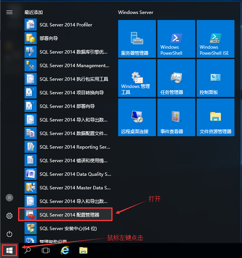Image resolution: width=242 pixels, height=258 pixels.
Task: Open the 远程桌面连接 tile
Action: click(137, 117)
